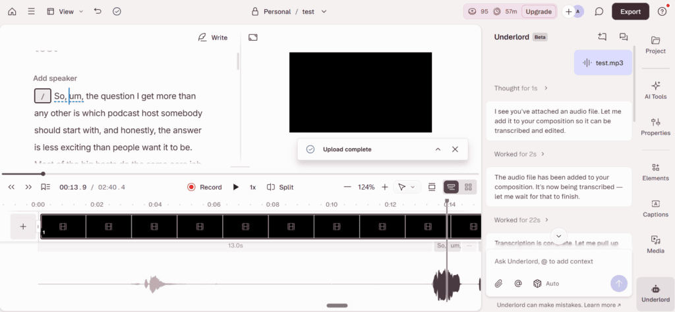Open the test project name dropdown
The height and width of the screenshot is (312, 675).
[x=314, y=12]
